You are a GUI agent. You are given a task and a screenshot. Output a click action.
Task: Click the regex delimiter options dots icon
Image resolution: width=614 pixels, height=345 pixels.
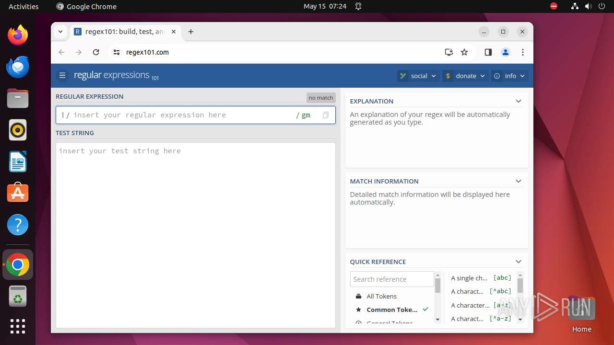tap(62, 115)
